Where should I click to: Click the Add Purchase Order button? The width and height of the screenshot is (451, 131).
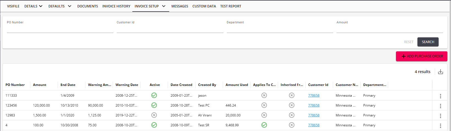pos(422,56)
